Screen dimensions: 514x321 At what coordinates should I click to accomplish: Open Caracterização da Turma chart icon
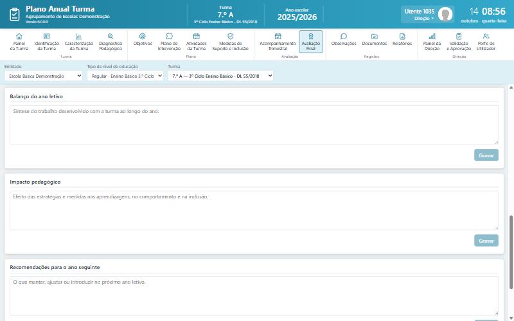78,37
